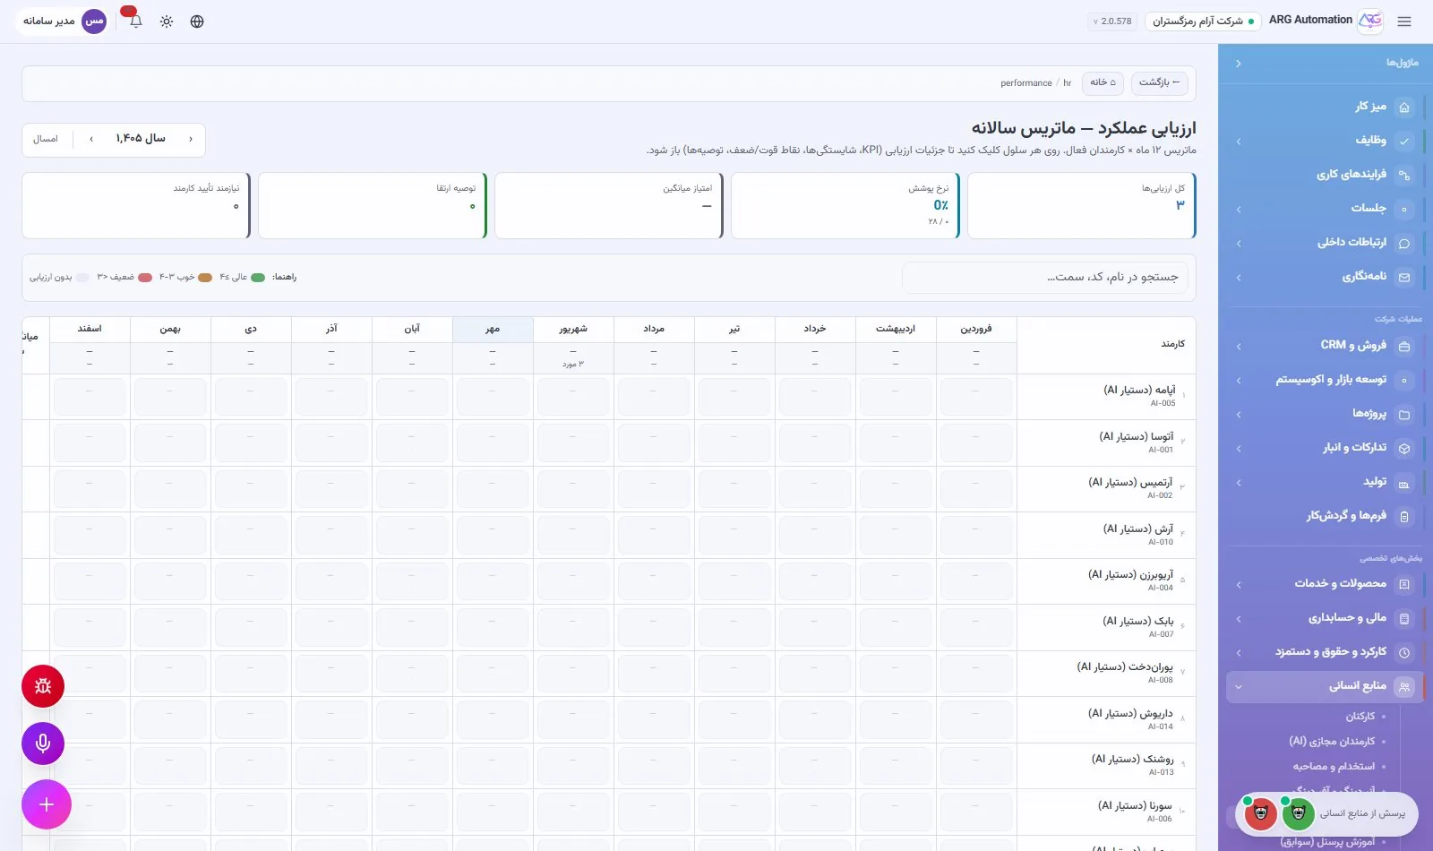
Task: Open ارتباطات داخلی chat icon
Action: coord(1404,243)
